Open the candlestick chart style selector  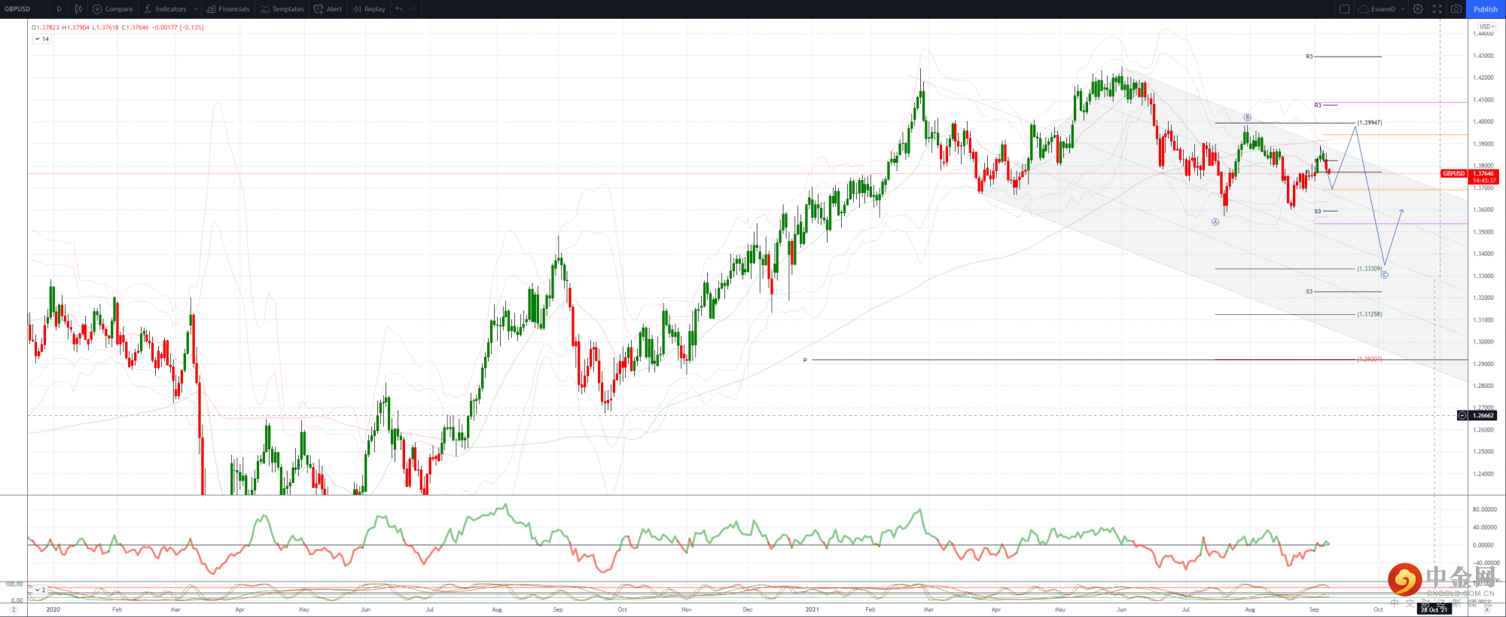pos(78,9)
